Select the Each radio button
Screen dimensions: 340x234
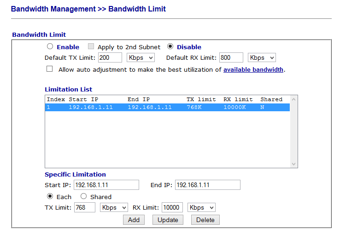pyautogui.click(x=50, y=196)
